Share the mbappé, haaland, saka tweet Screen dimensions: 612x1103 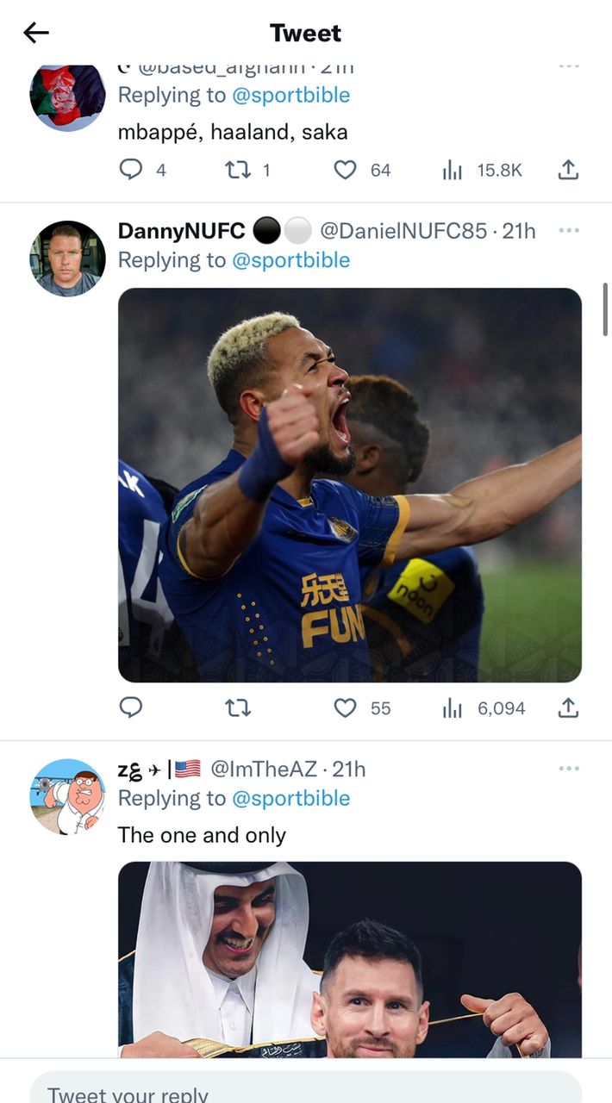[567, 170]
